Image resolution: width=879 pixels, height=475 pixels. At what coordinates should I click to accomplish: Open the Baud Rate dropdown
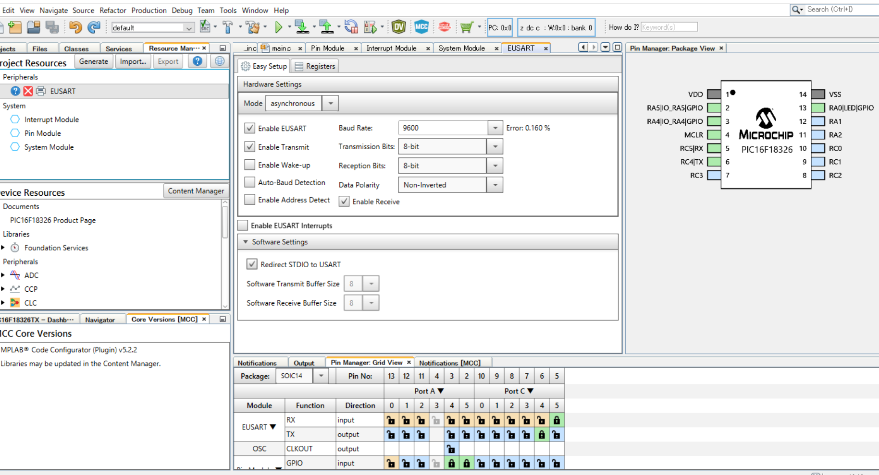coord(495,128)
